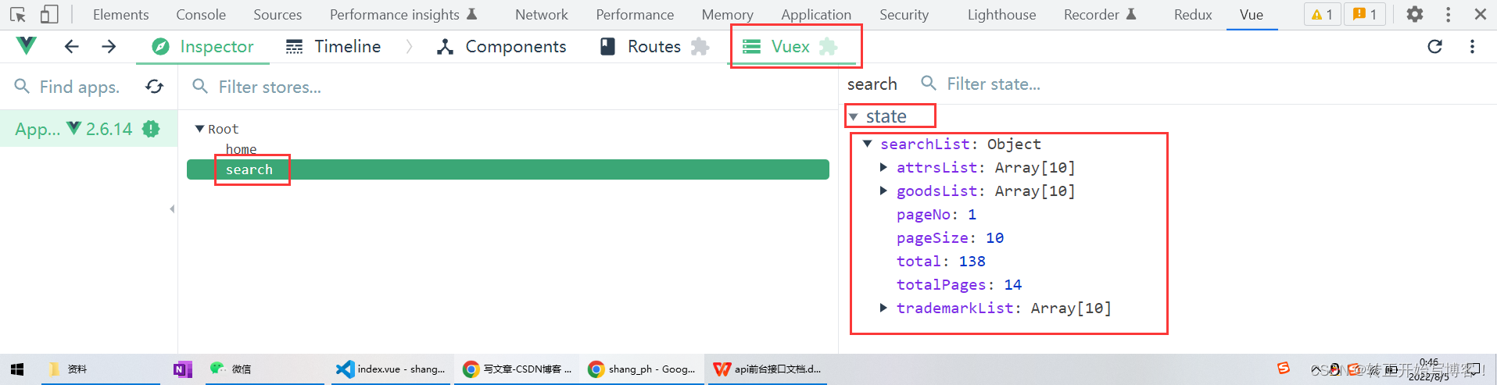Open the Lighthouse tab
Viewport: 1497px width, 385px height.
click(x=1001, y=14)
